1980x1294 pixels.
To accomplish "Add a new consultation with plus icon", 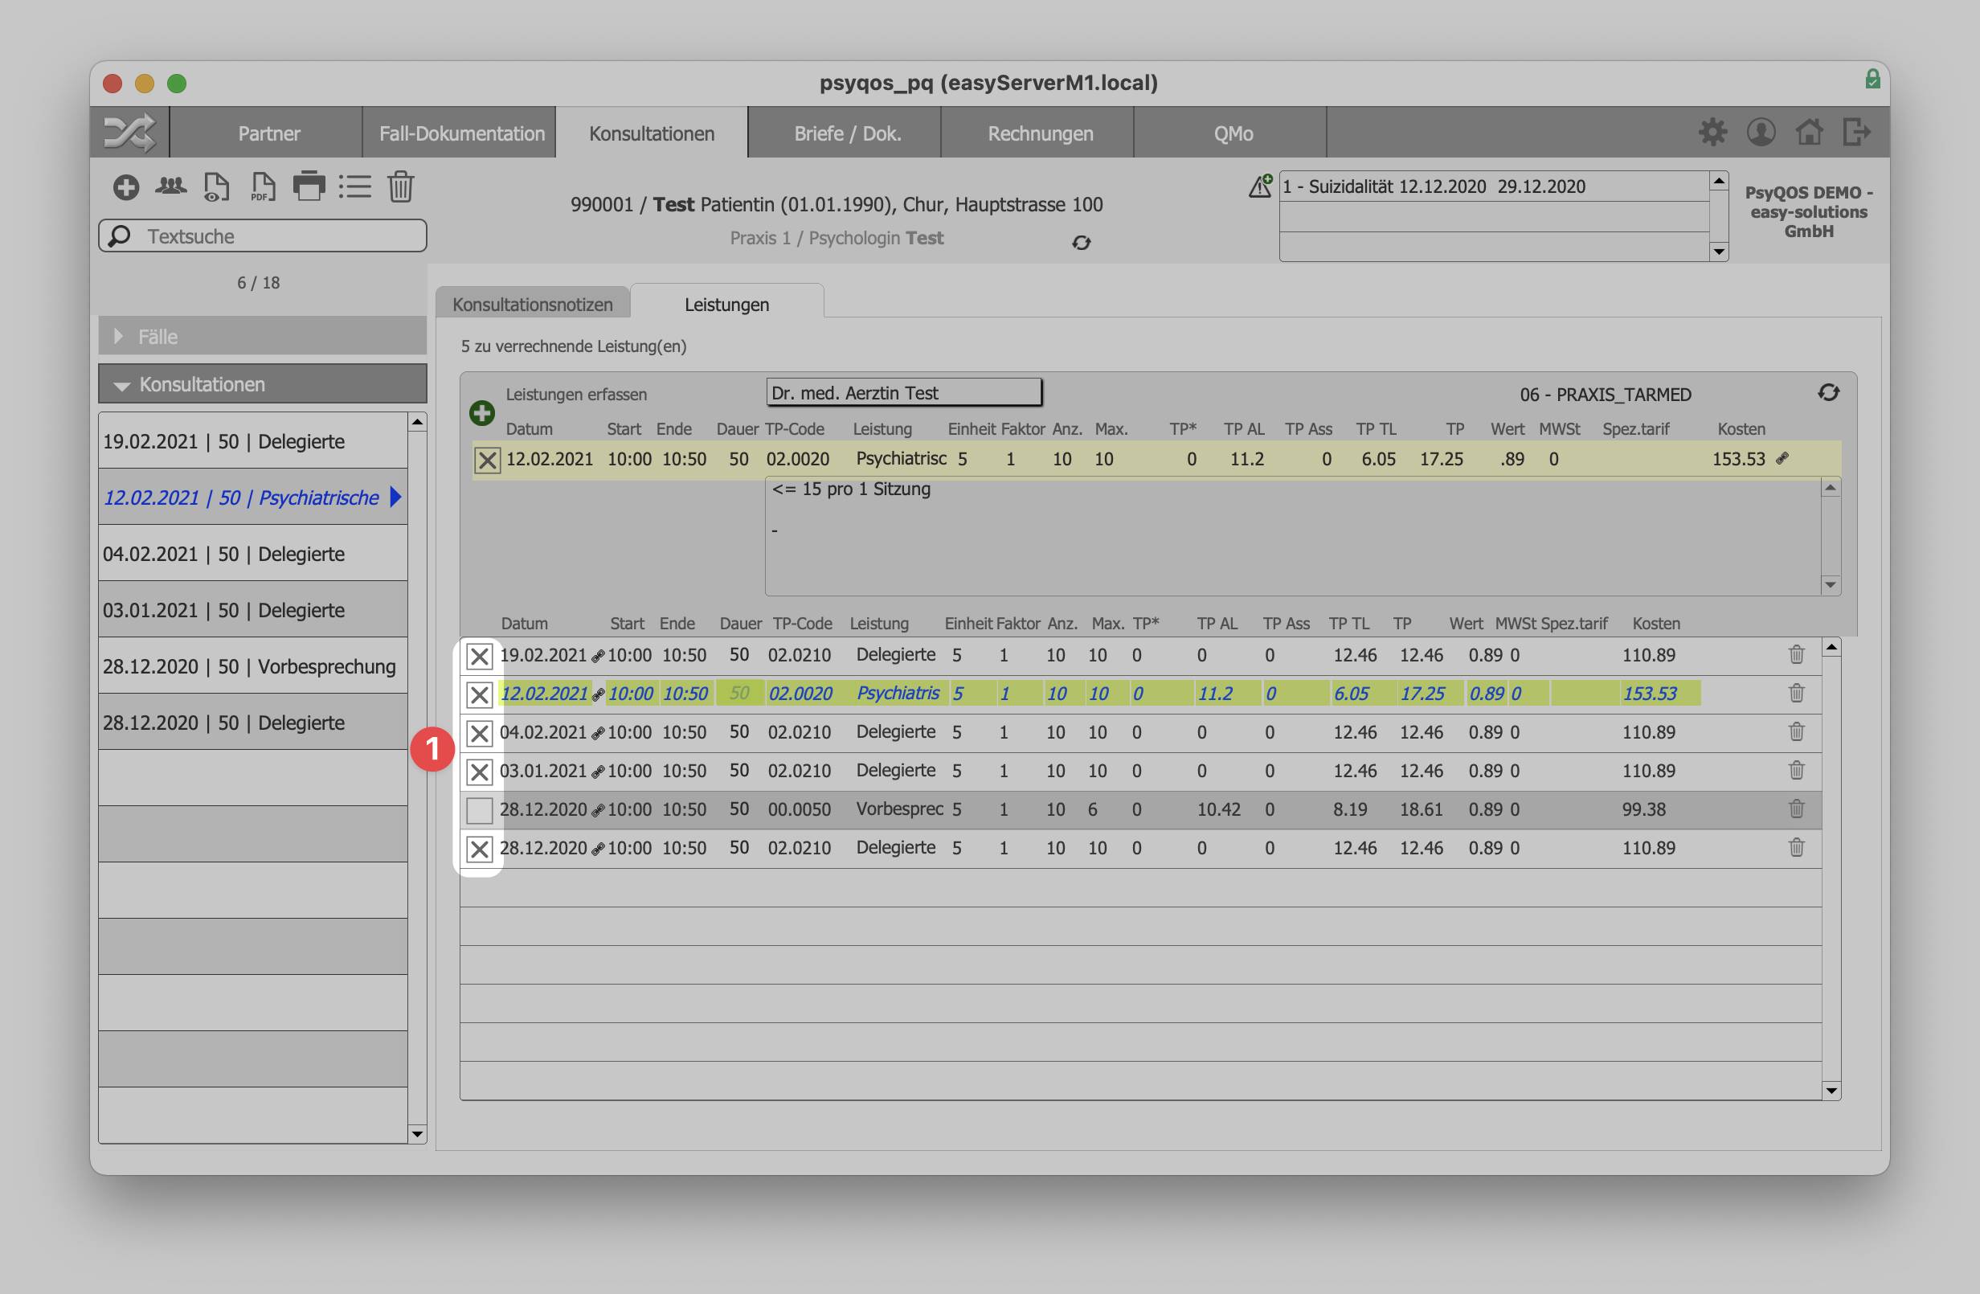I will [125, 187].
